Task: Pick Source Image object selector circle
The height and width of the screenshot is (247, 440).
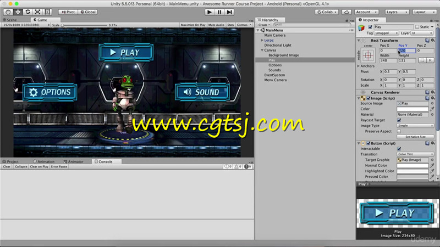Action: pyautogui.click(x=432, y=103)
